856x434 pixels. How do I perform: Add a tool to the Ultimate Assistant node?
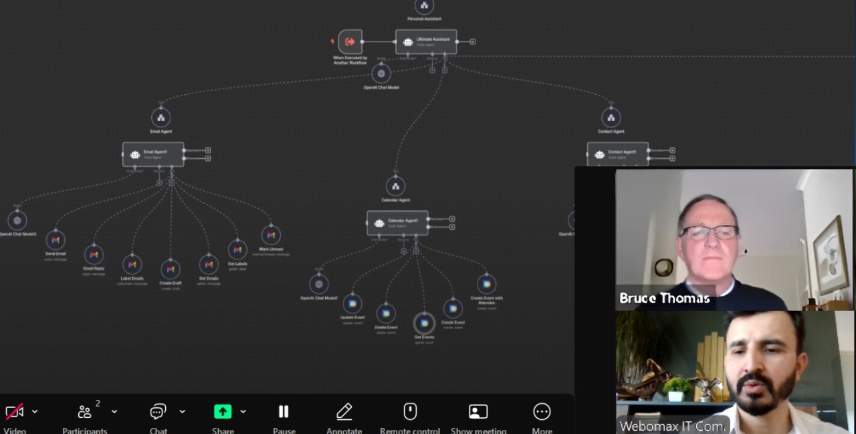(445, 70)
